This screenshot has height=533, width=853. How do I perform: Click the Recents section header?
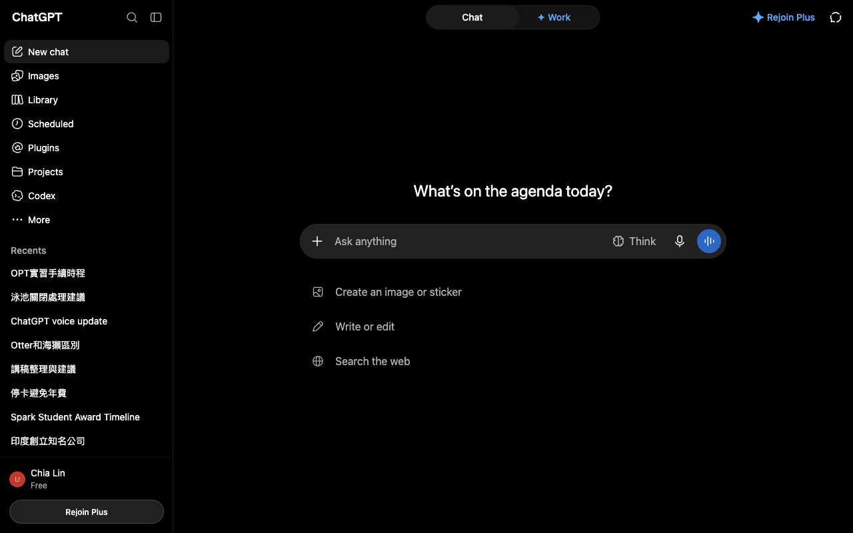[29, 251]
